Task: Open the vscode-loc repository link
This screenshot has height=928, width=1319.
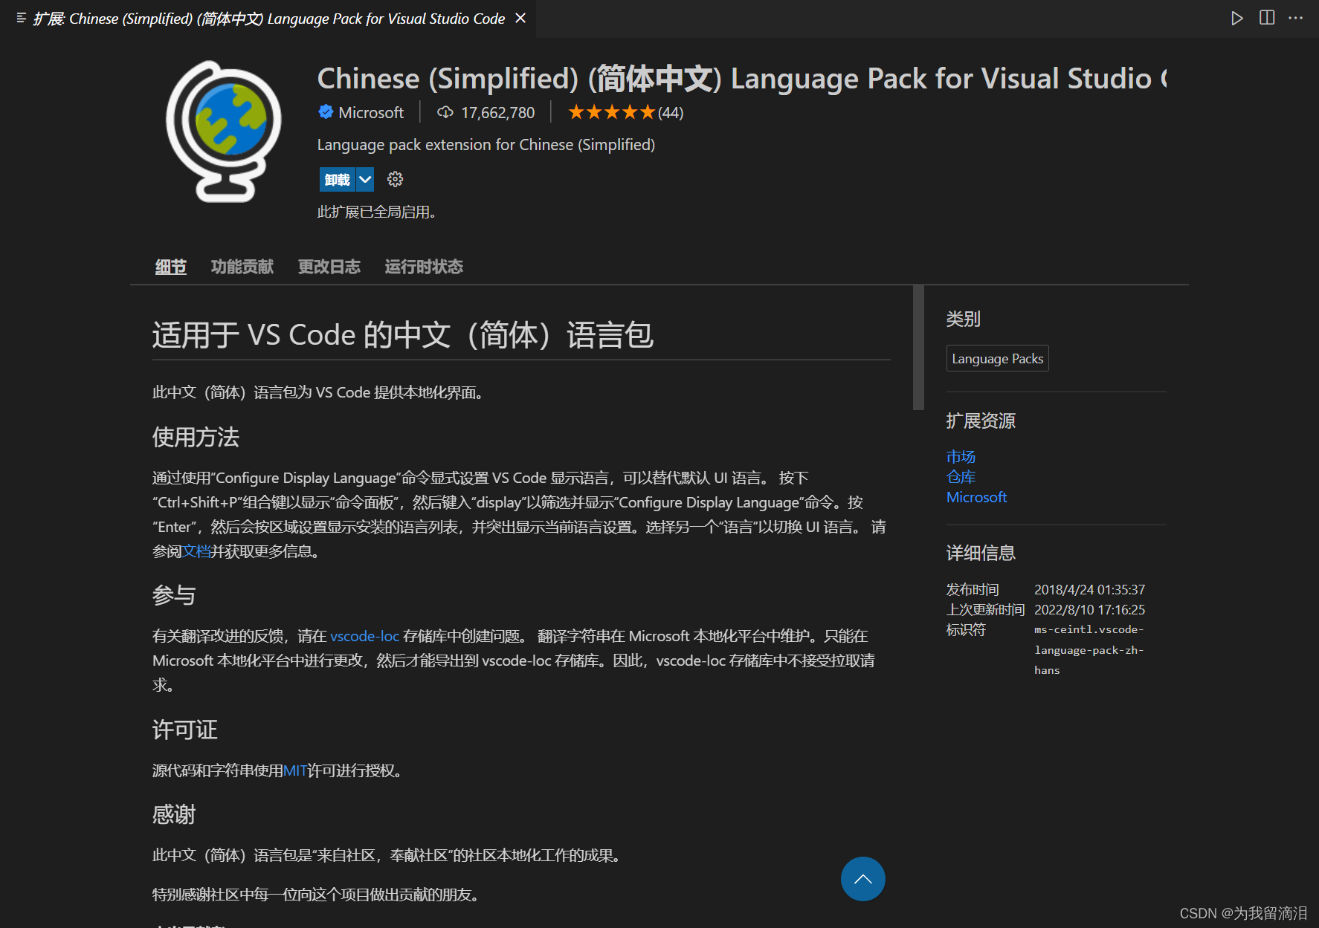Action: tap(365, 636)
